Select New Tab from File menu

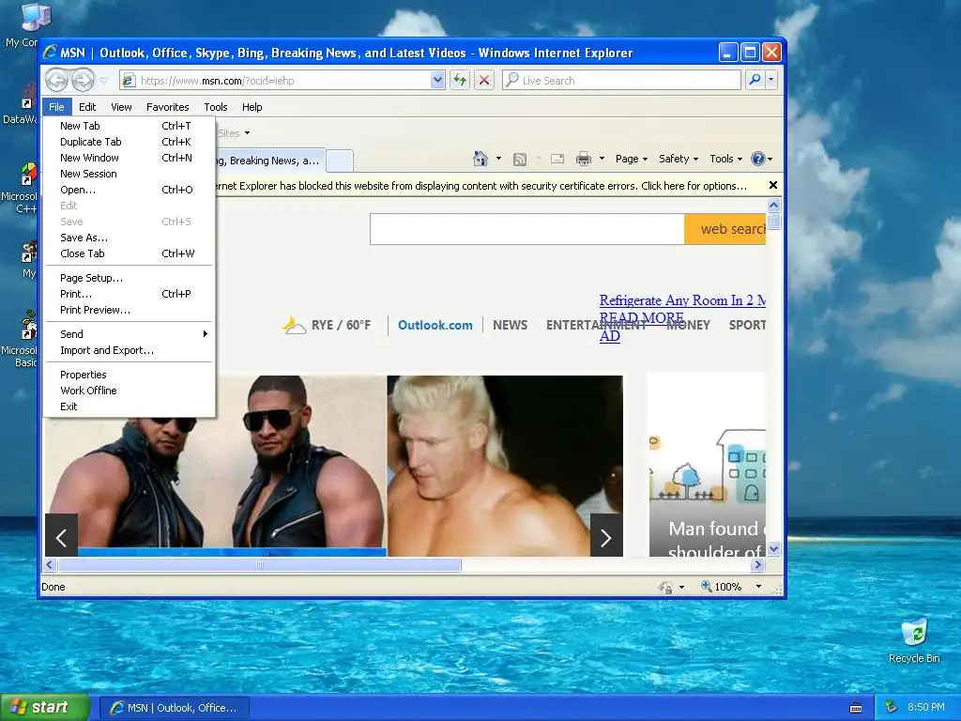[x=129, y=126]
